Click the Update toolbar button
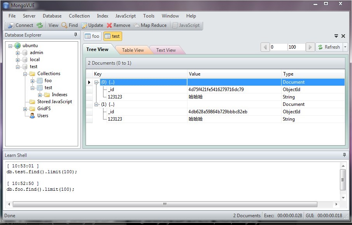 [x=92, y=25]
